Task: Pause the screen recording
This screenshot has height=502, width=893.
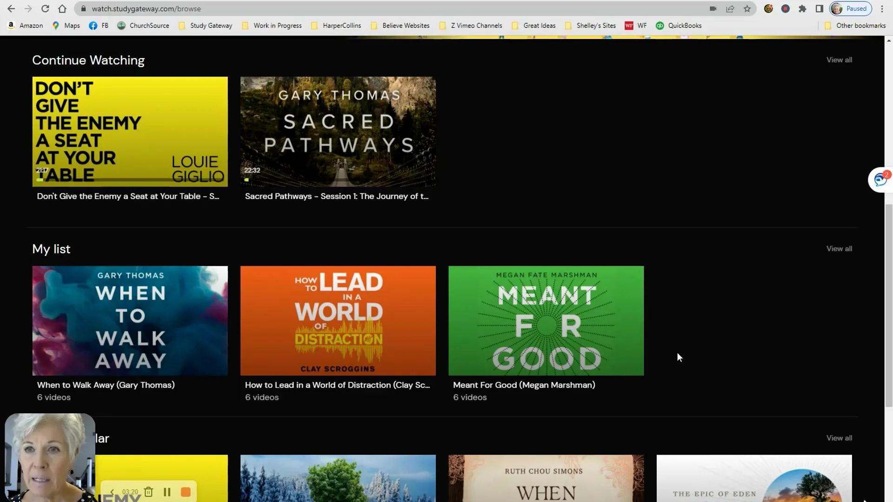Action: tap(167, 492)
